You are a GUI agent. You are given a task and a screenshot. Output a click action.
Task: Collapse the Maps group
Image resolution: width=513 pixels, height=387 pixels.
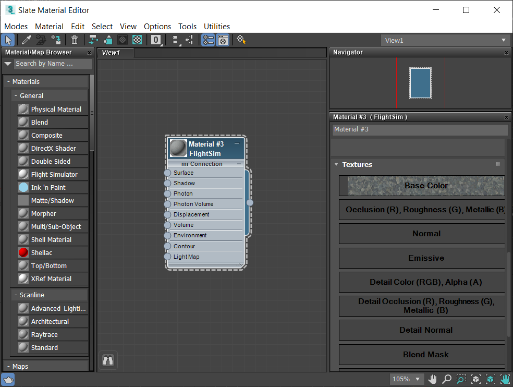(x=8, y=366)
